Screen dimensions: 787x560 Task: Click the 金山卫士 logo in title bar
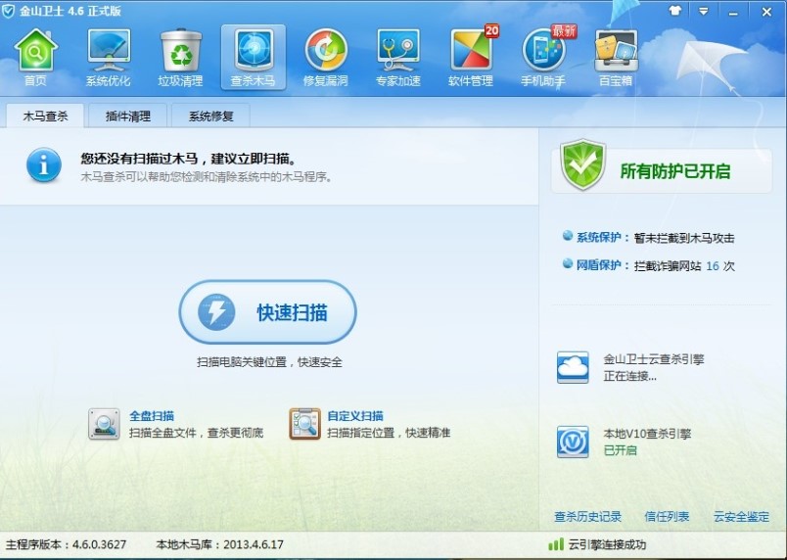(x=8, y=11)
